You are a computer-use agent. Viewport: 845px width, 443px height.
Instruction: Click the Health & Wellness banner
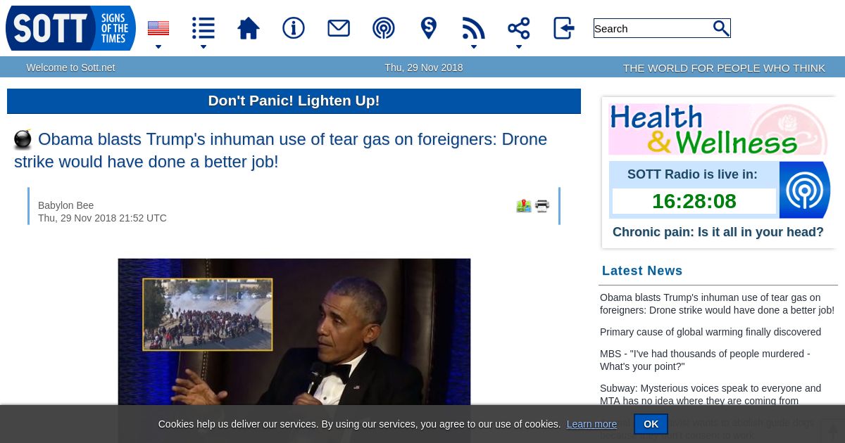(x=718, y=129)
